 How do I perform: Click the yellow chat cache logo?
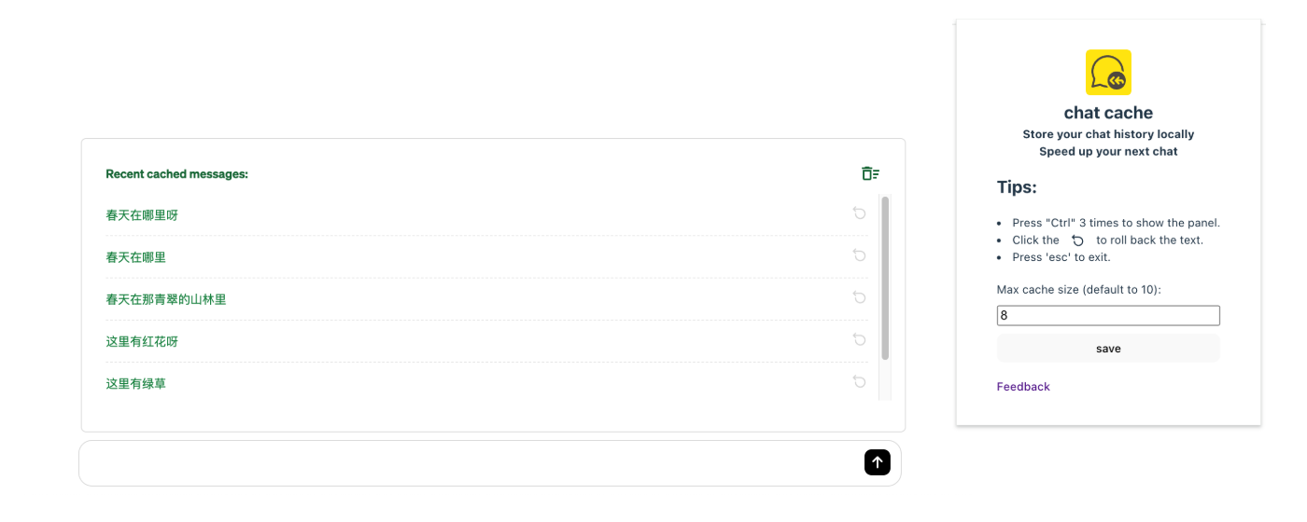pos(1108,73)
